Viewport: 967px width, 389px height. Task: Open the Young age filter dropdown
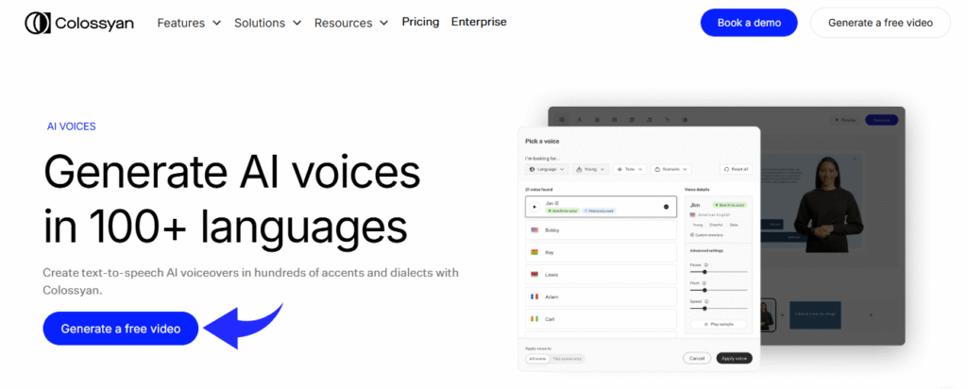click(x=591, y=169)
